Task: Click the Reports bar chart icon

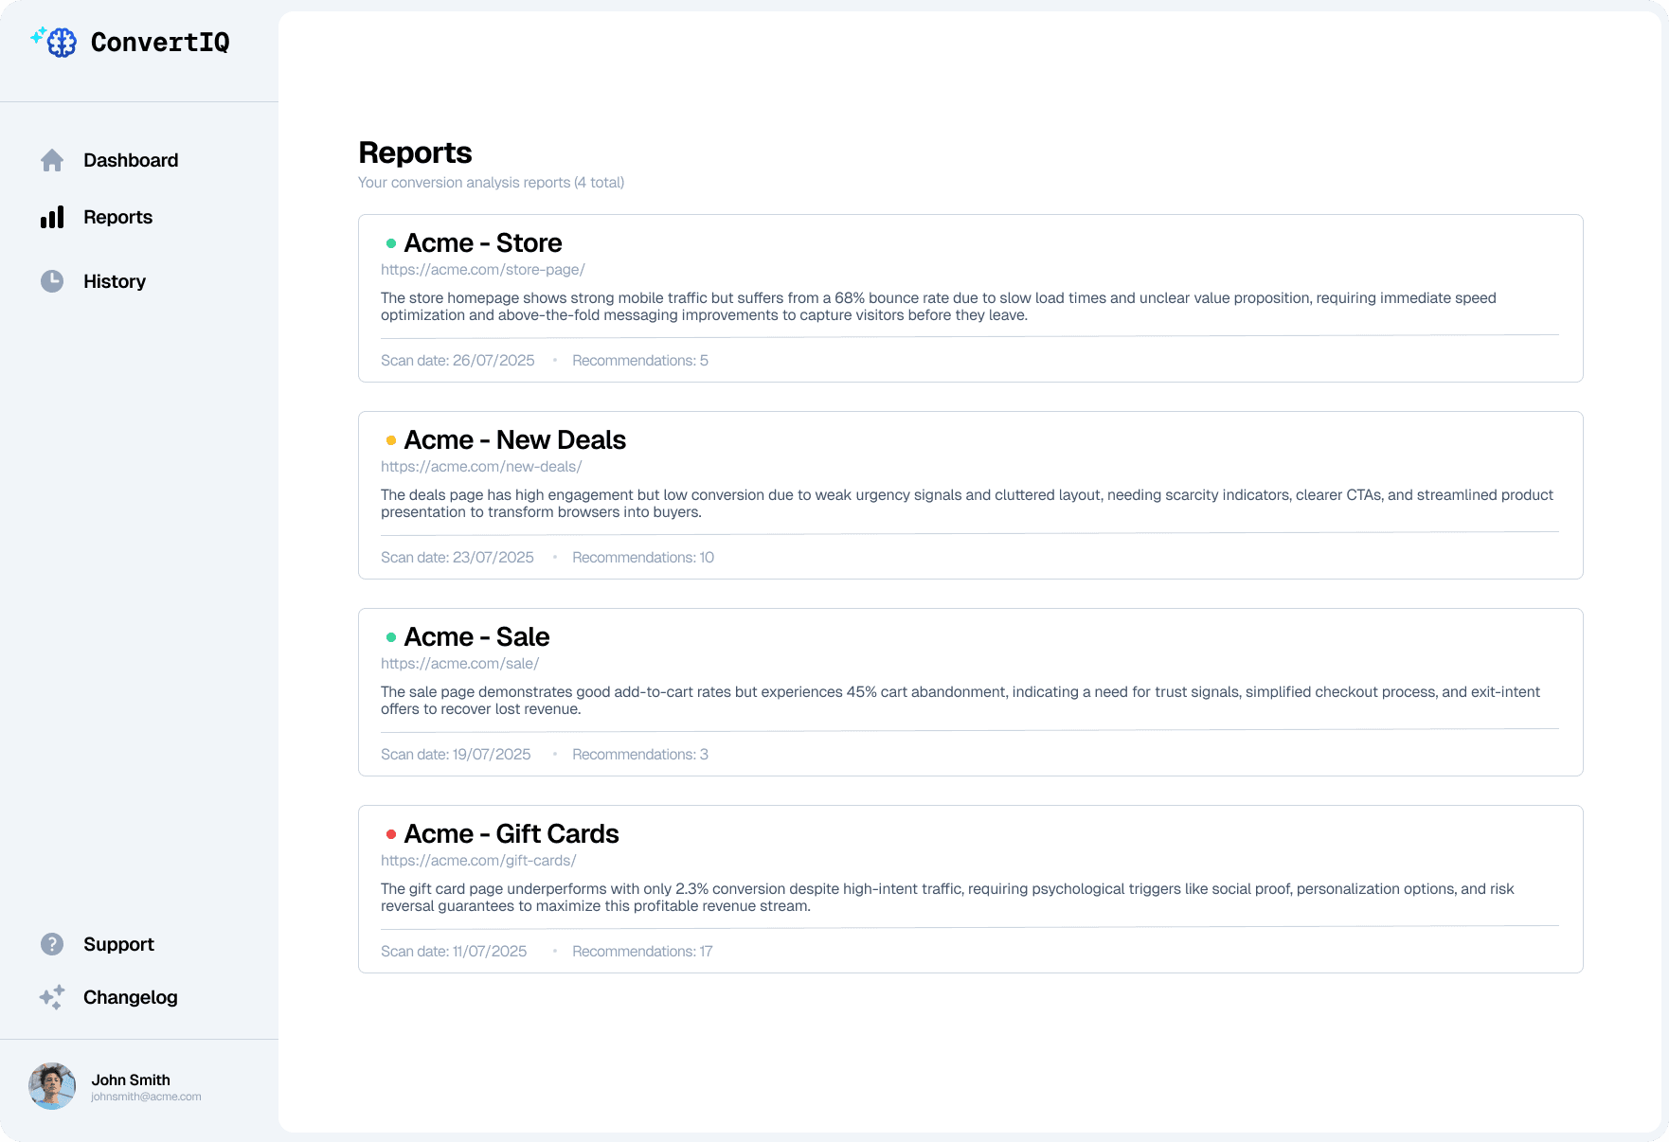Action: [52, 217]
